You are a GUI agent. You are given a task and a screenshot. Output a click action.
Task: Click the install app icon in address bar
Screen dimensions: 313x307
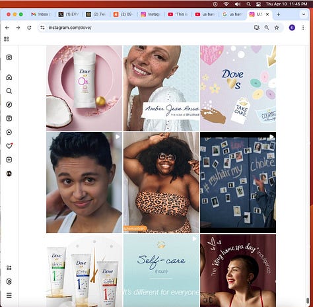click(257, 28)
